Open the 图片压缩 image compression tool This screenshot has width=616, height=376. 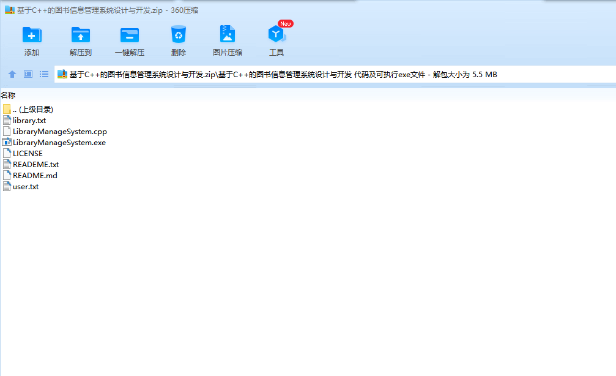click(228, 34)
